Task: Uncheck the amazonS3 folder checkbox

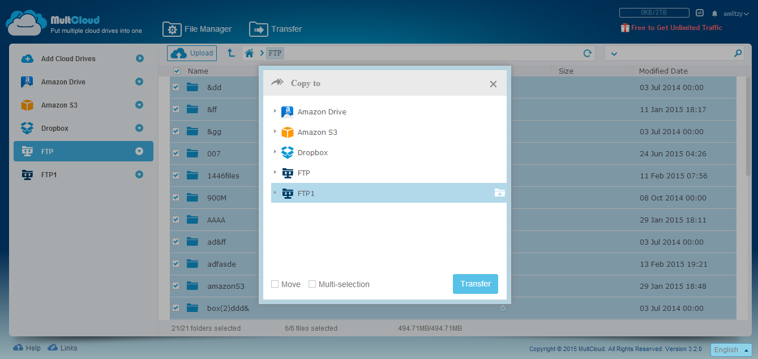Action: (x=176, y=286)
